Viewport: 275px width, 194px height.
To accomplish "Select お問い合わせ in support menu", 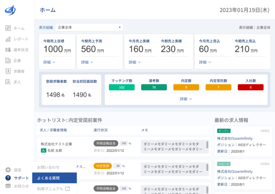I will 48,167.
